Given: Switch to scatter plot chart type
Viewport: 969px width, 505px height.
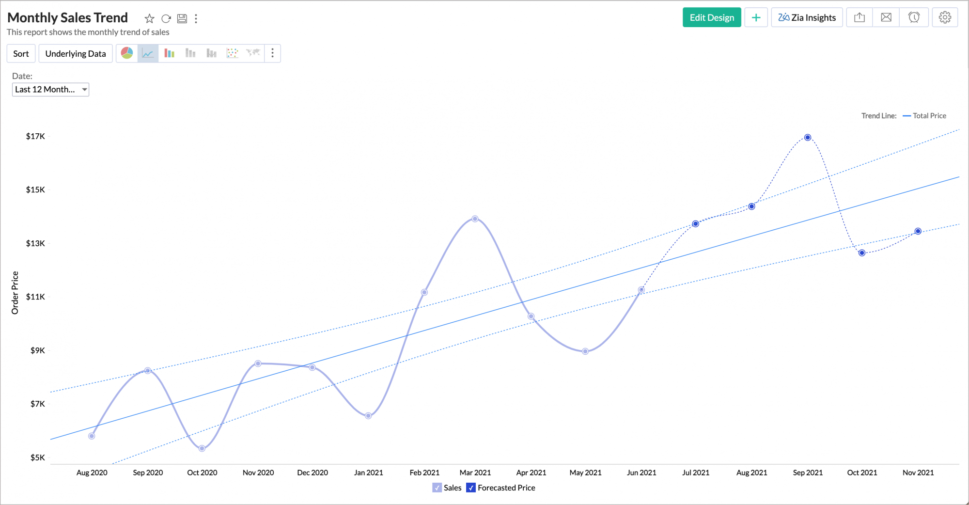Looking at the screenshot, I should (x=233, y=53).
